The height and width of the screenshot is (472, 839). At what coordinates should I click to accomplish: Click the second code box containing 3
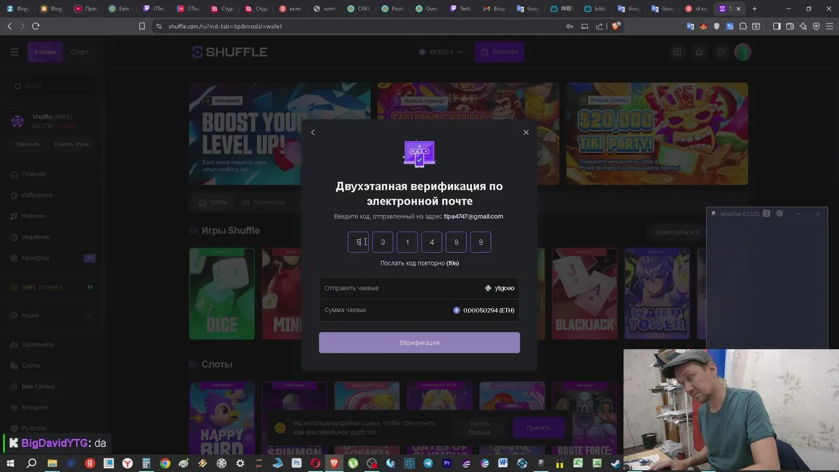[x=383, y=242]
